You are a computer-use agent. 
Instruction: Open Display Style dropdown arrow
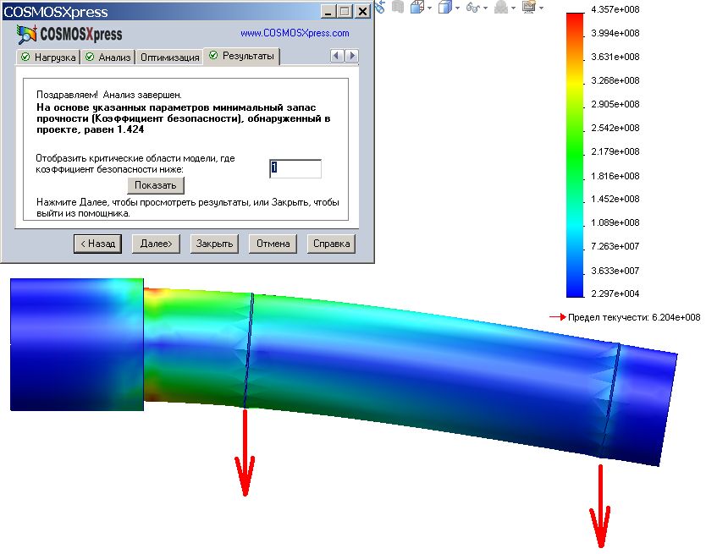[457, 8]
